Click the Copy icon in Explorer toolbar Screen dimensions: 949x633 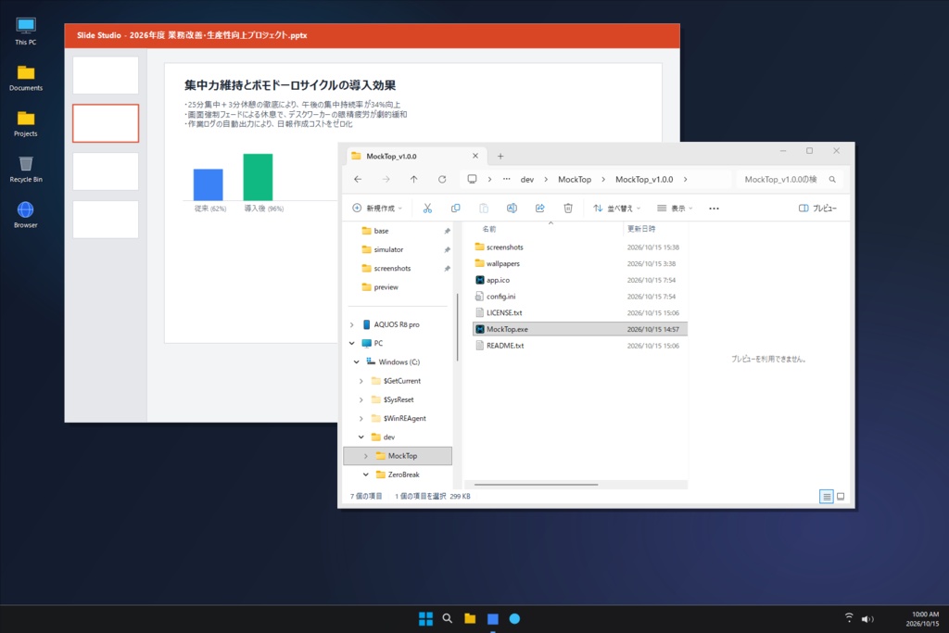(x=455, y=209)
